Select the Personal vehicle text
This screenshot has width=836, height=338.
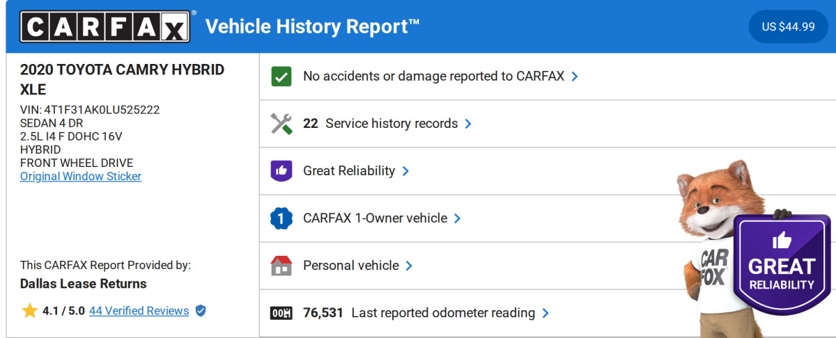(x=350, y=266)
